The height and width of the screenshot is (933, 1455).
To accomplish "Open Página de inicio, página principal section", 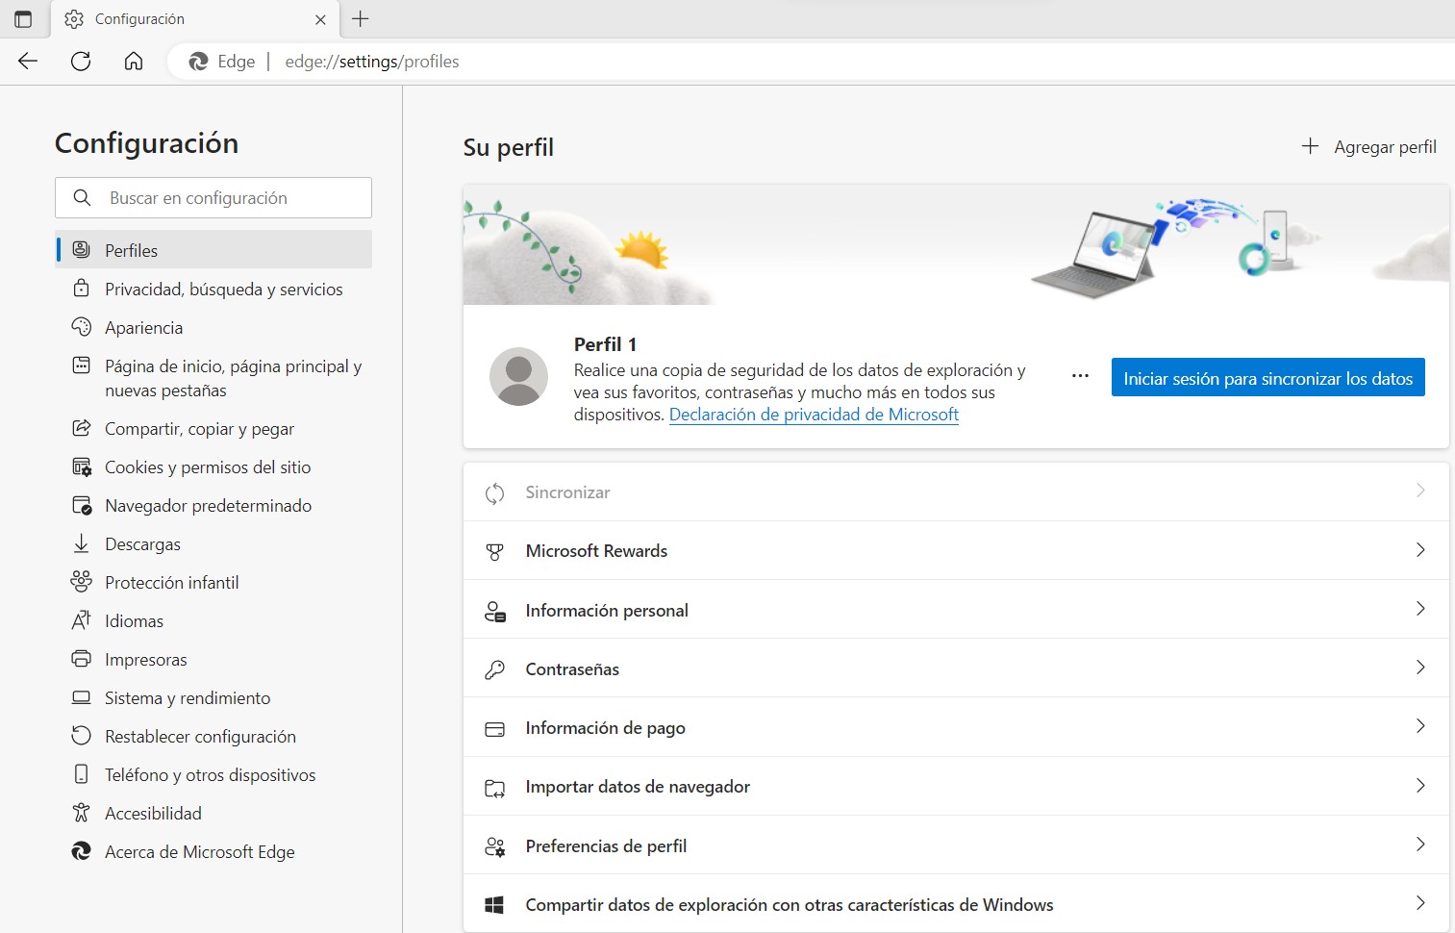I will (x=213, y=378).
